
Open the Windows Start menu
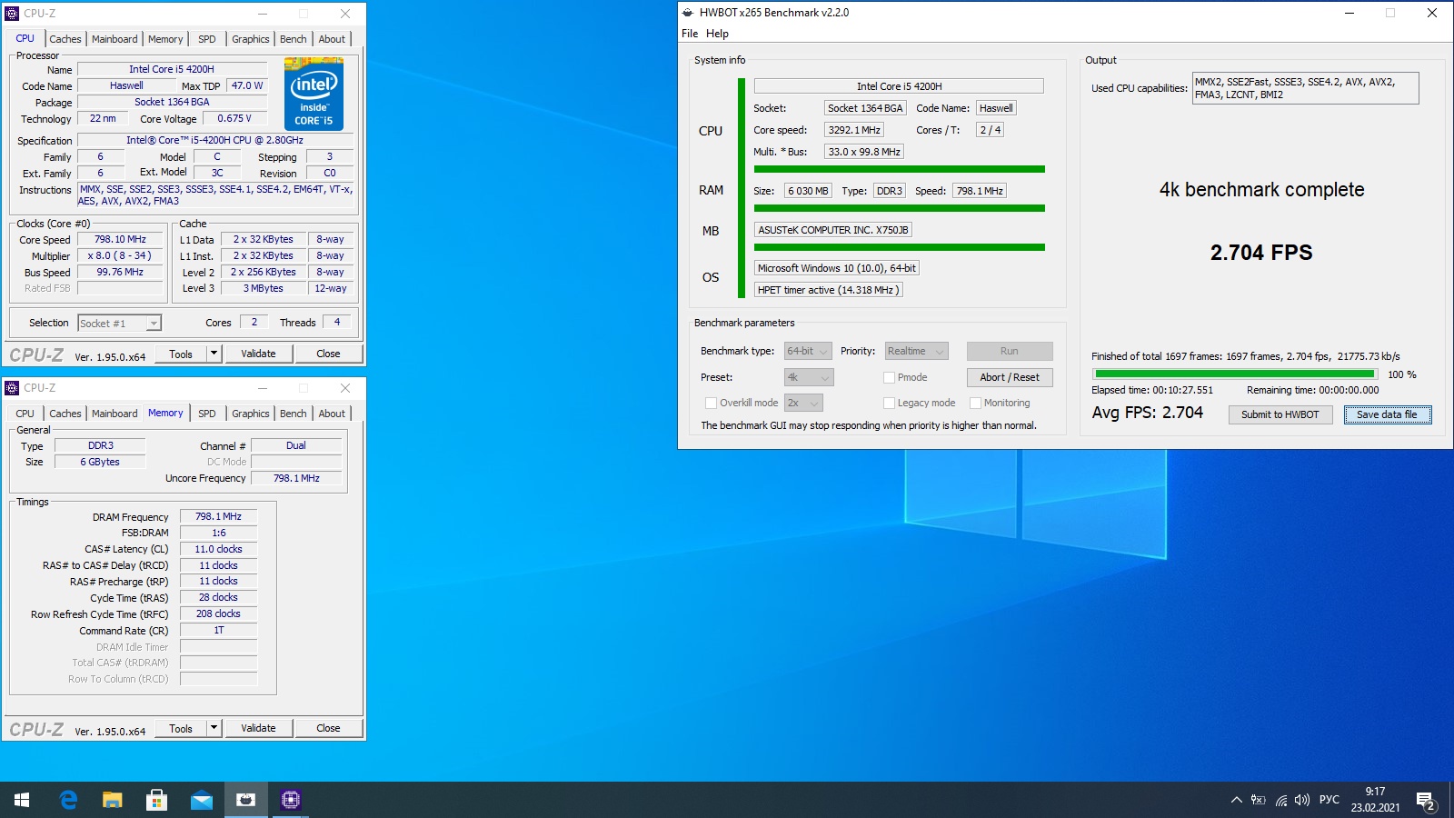coord(22,800)
